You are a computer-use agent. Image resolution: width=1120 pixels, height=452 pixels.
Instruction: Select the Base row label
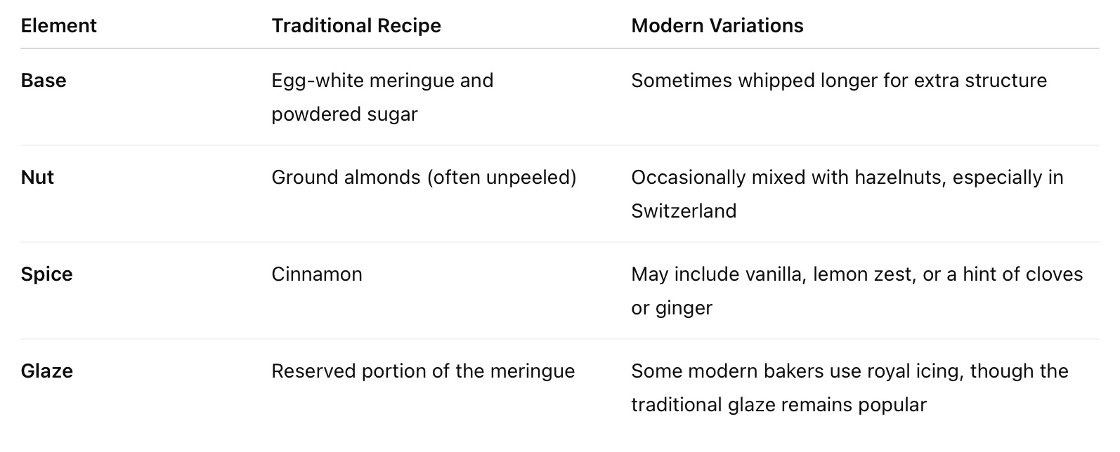coord(44,81)
